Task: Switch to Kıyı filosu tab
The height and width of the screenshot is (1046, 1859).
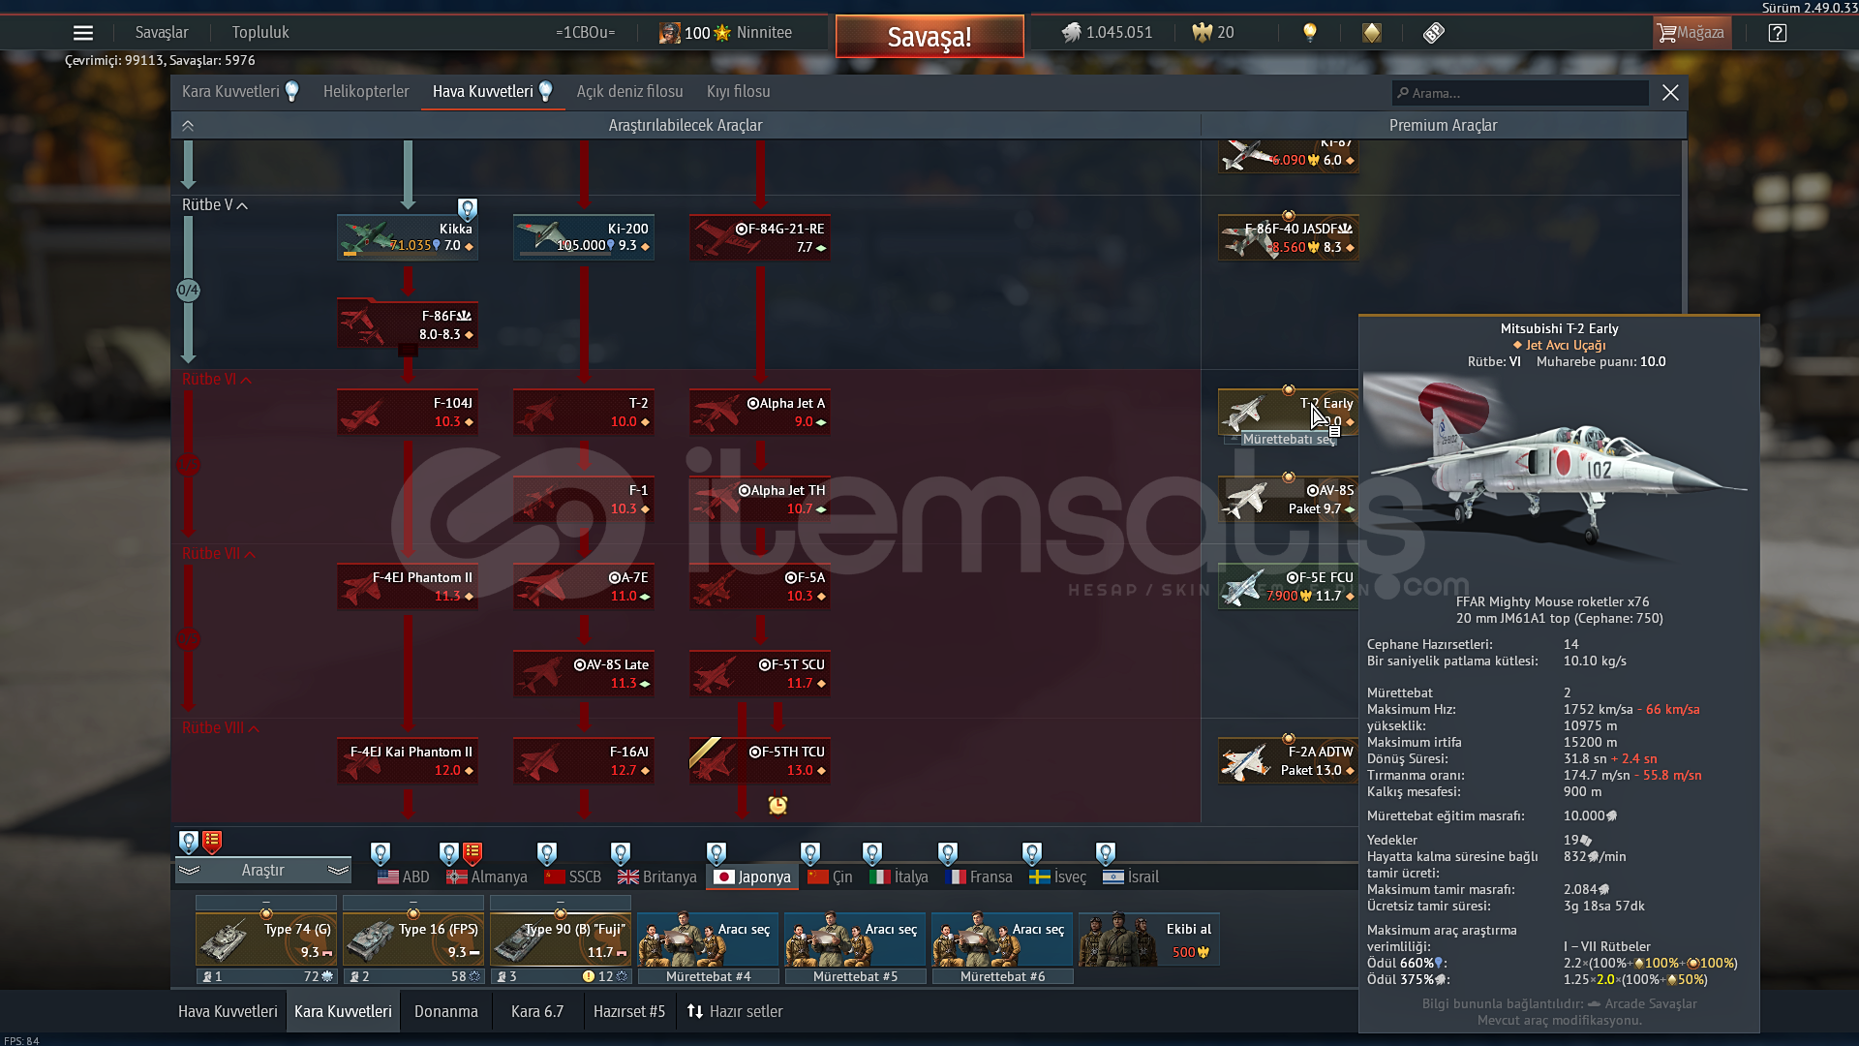Action: 739,92
